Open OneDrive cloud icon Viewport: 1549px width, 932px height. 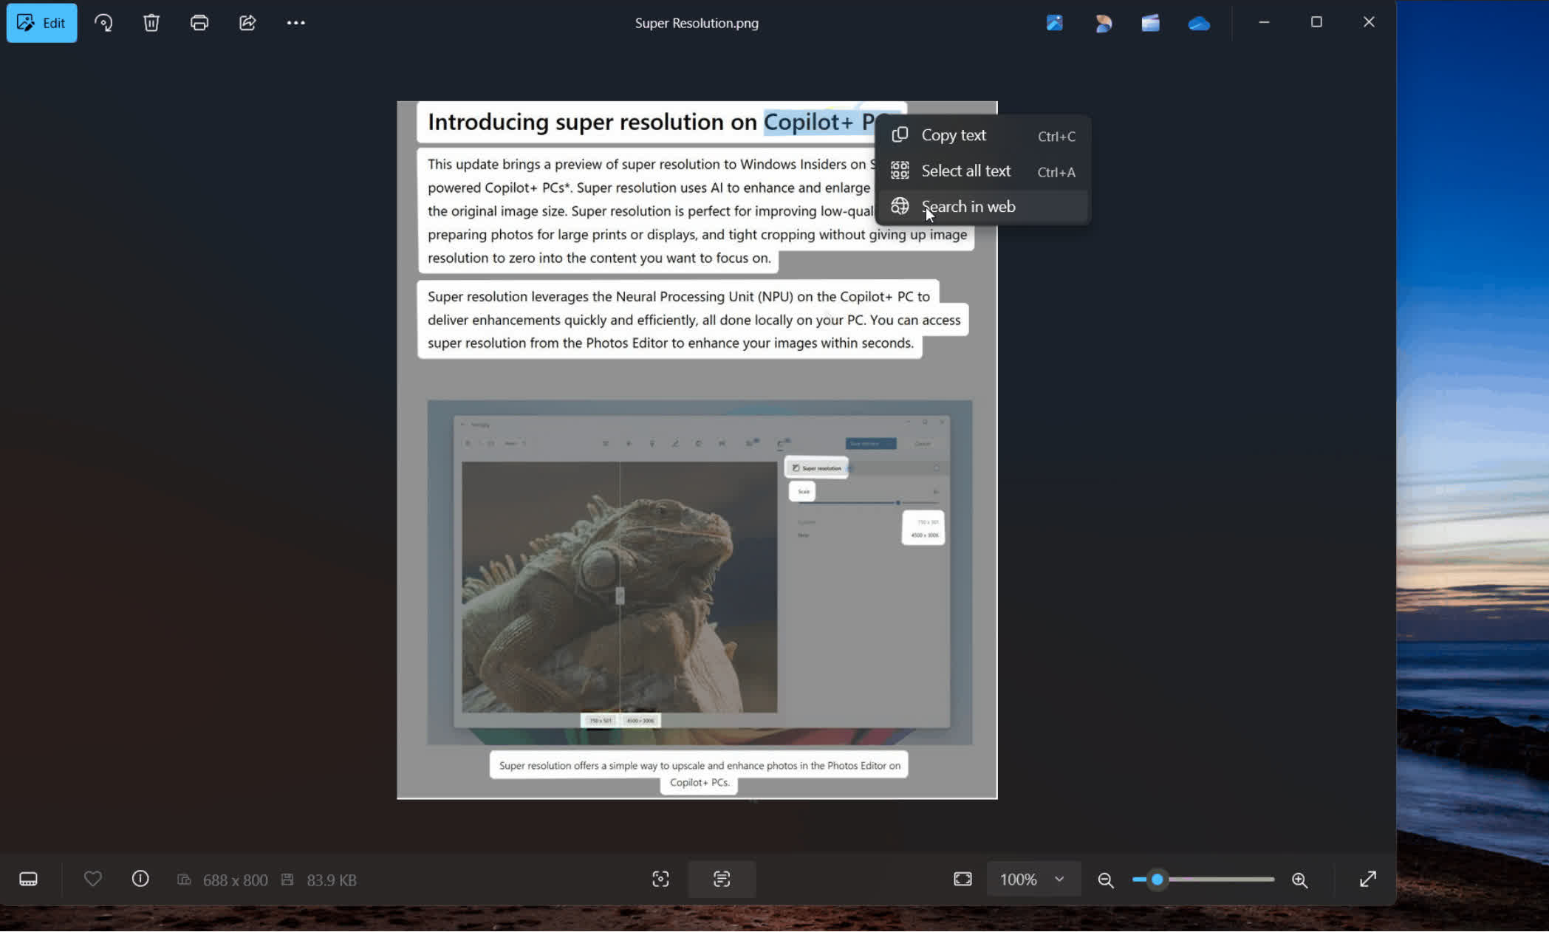pyautogui.click(x=1198, y=24)
